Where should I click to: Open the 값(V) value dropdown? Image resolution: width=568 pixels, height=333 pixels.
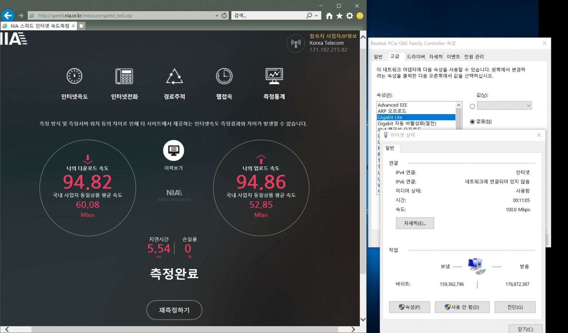(504, 105)
